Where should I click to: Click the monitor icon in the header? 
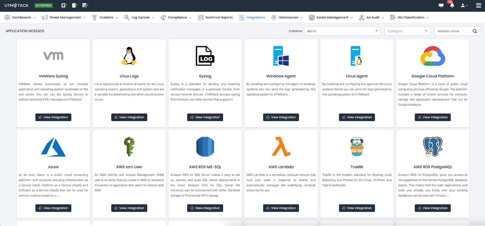pyautogui.click(x=441, y=5)
